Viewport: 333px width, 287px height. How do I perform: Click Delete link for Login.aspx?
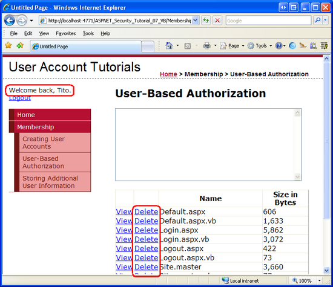coord(147,230)
